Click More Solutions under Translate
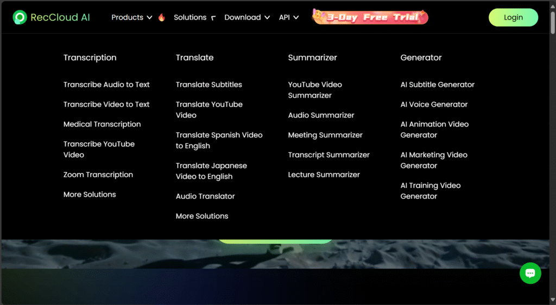The height and width of the screenshot is (305, 556). 202,216
